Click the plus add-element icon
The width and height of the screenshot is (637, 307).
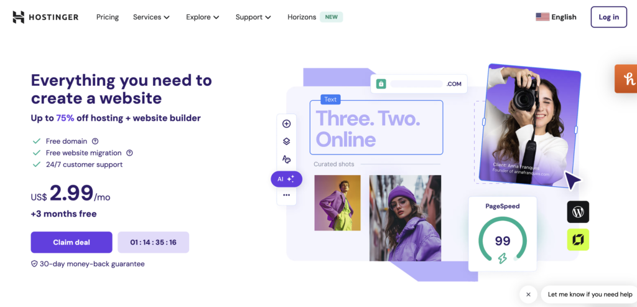pos(286,124)
